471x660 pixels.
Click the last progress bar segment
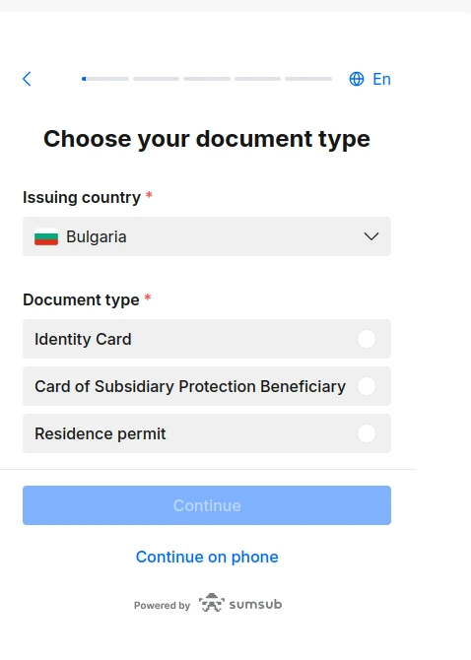click(308, 79)
